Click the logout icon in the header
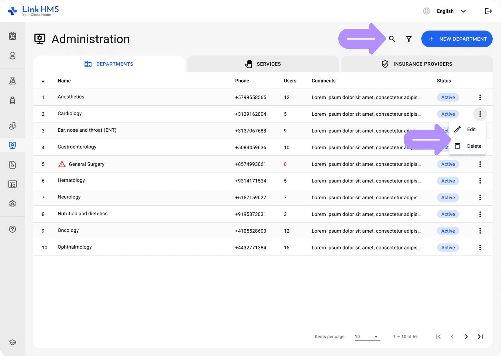 (488, 11)
